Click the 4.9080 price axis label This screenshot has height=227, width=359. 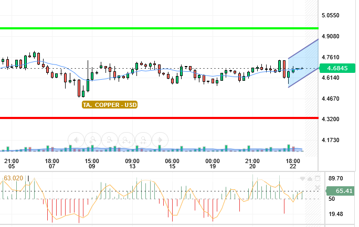click(x=330, y=36)
